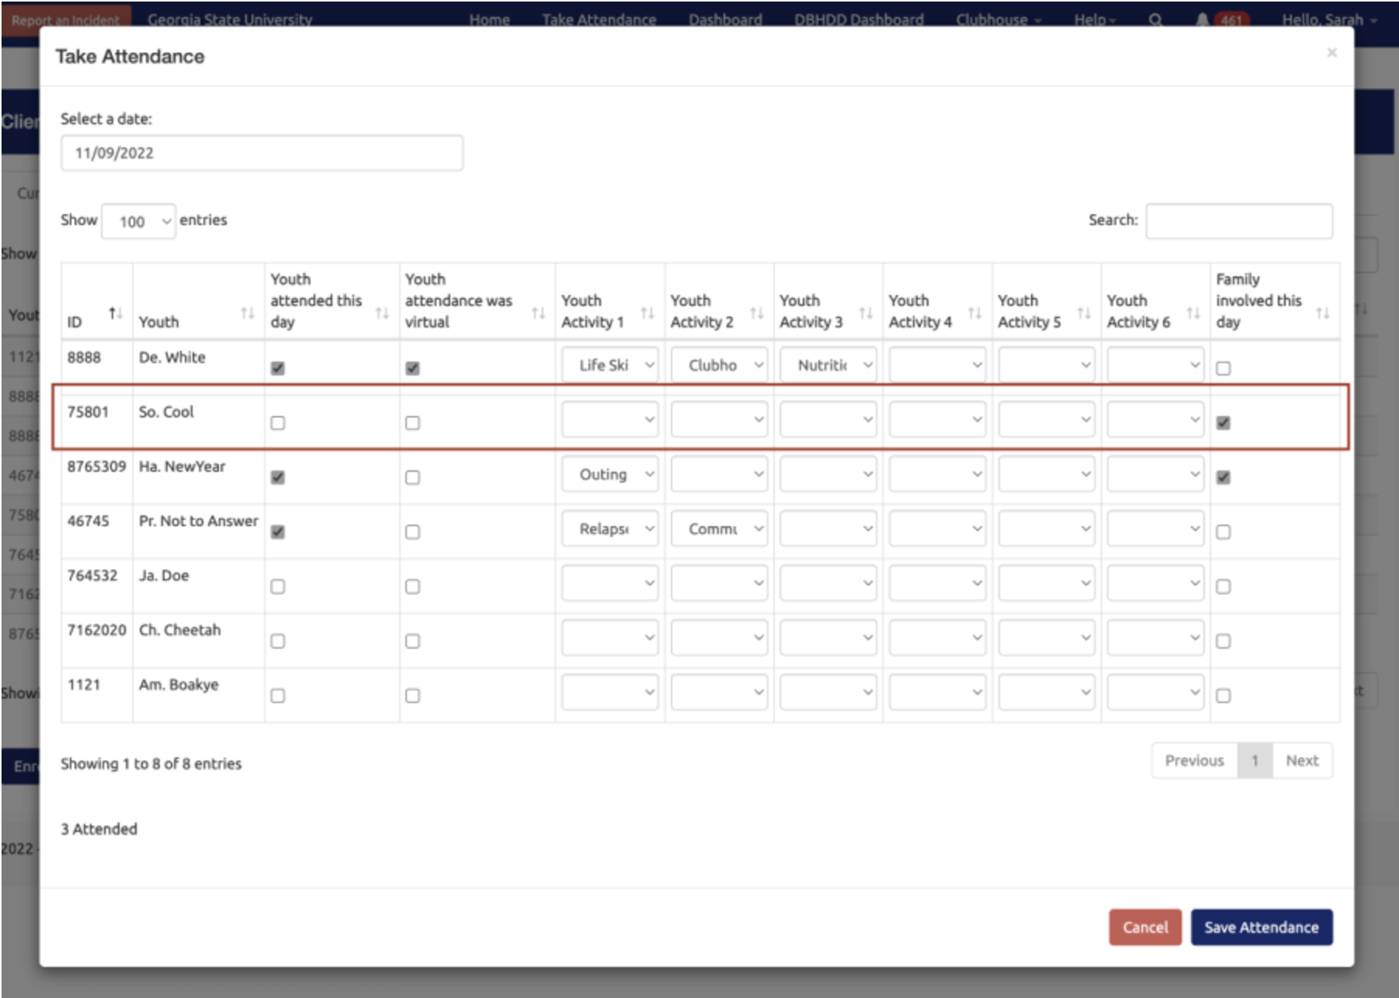Image resolution: width=1399 pixels, height=998 pixels.
Task: Click sort arrows in Youth column header
Action: click(x=247, y=314)
